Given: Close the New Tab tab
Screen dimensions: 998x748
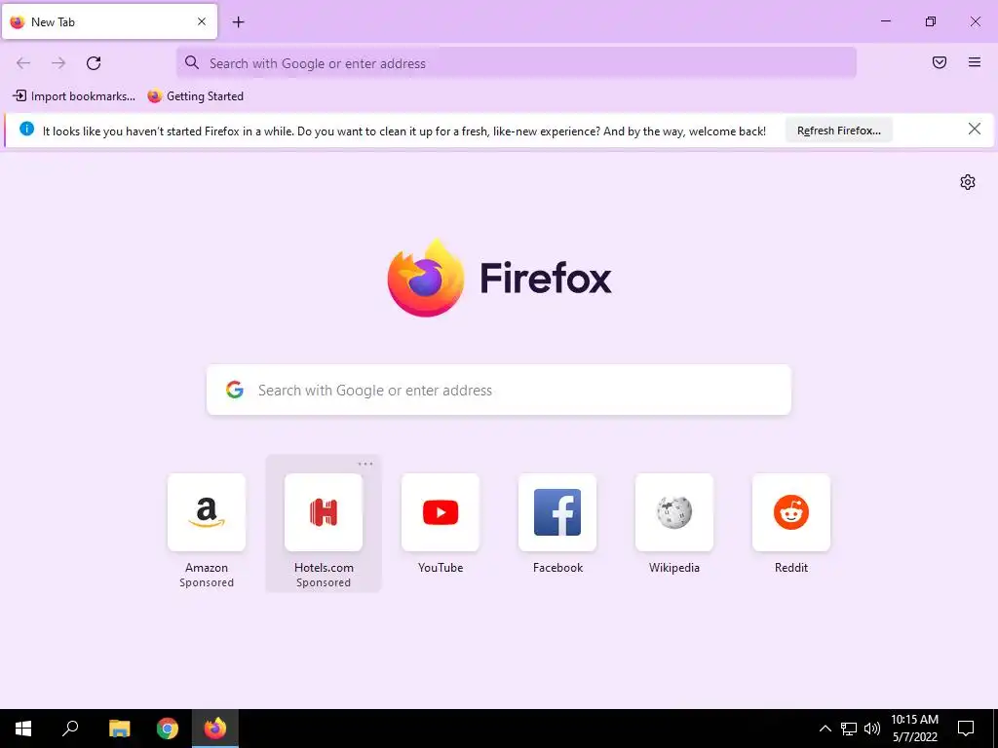Looking at the screenshot, I should 202,21.
